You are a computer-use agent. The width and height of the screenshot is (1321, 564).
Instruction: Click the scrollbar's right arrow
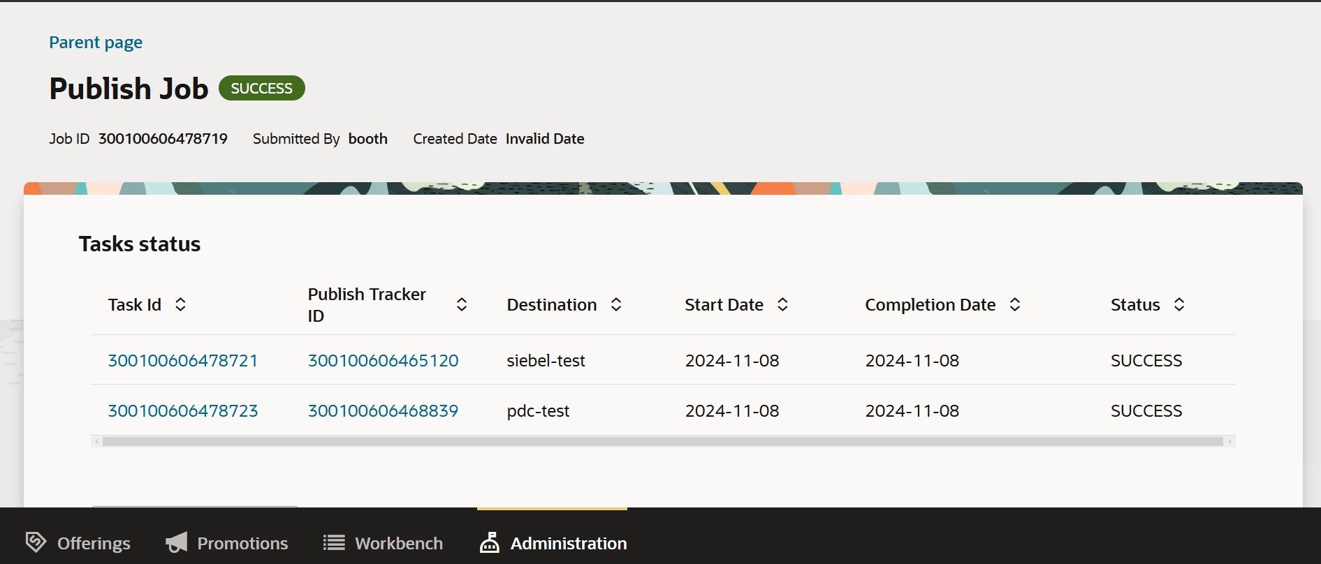click(1229, 441)
